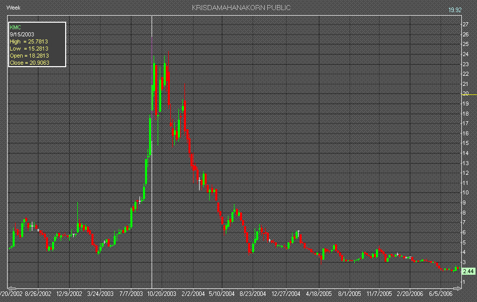
Task: Click the High = 25.7813 line
Action: click(29, 41)
